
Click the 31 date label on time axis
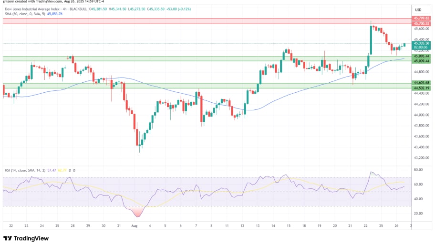[x=119, y=226]
